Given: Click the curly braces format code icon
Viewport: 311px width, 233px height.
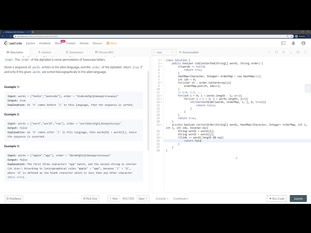Looking at the screenshot, I should pos(276,52).
